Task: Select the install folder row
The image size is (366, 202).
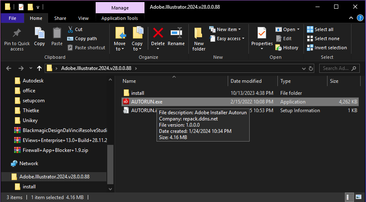Action: (x=240, y=93)
